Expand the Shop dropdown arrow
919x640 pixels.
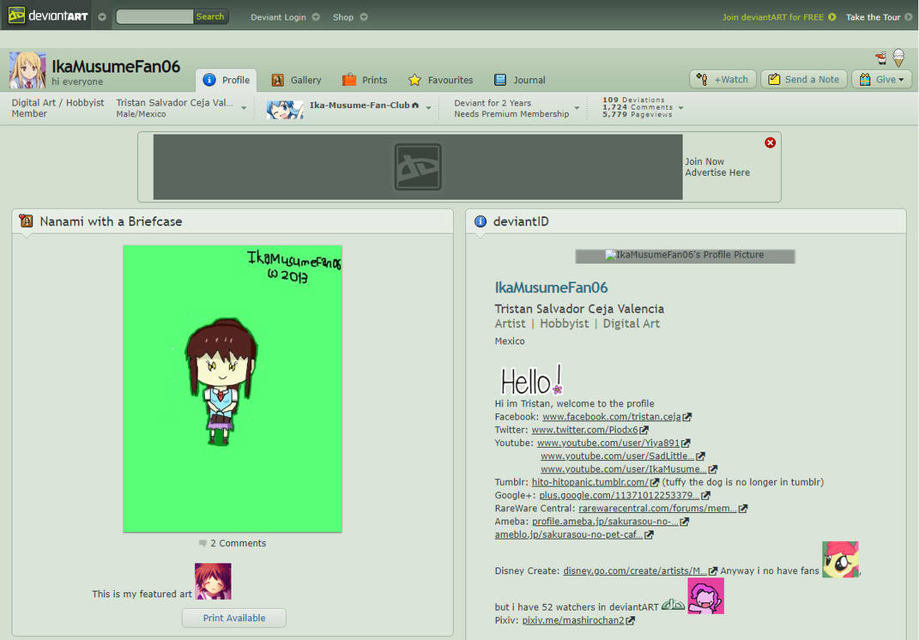point(364,17)
